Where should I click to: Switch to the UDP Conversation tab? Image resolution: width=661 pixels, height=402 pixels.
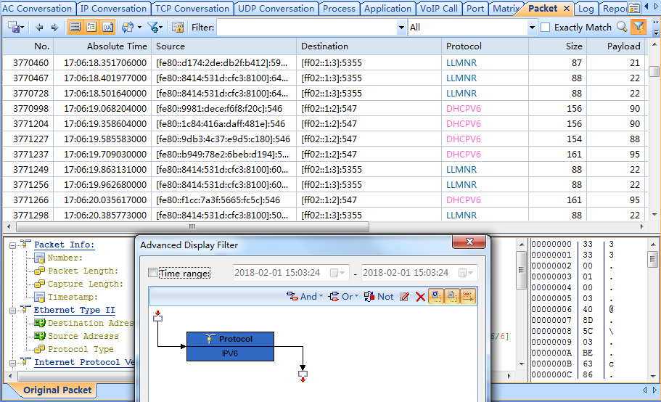(x=276, y=9)
